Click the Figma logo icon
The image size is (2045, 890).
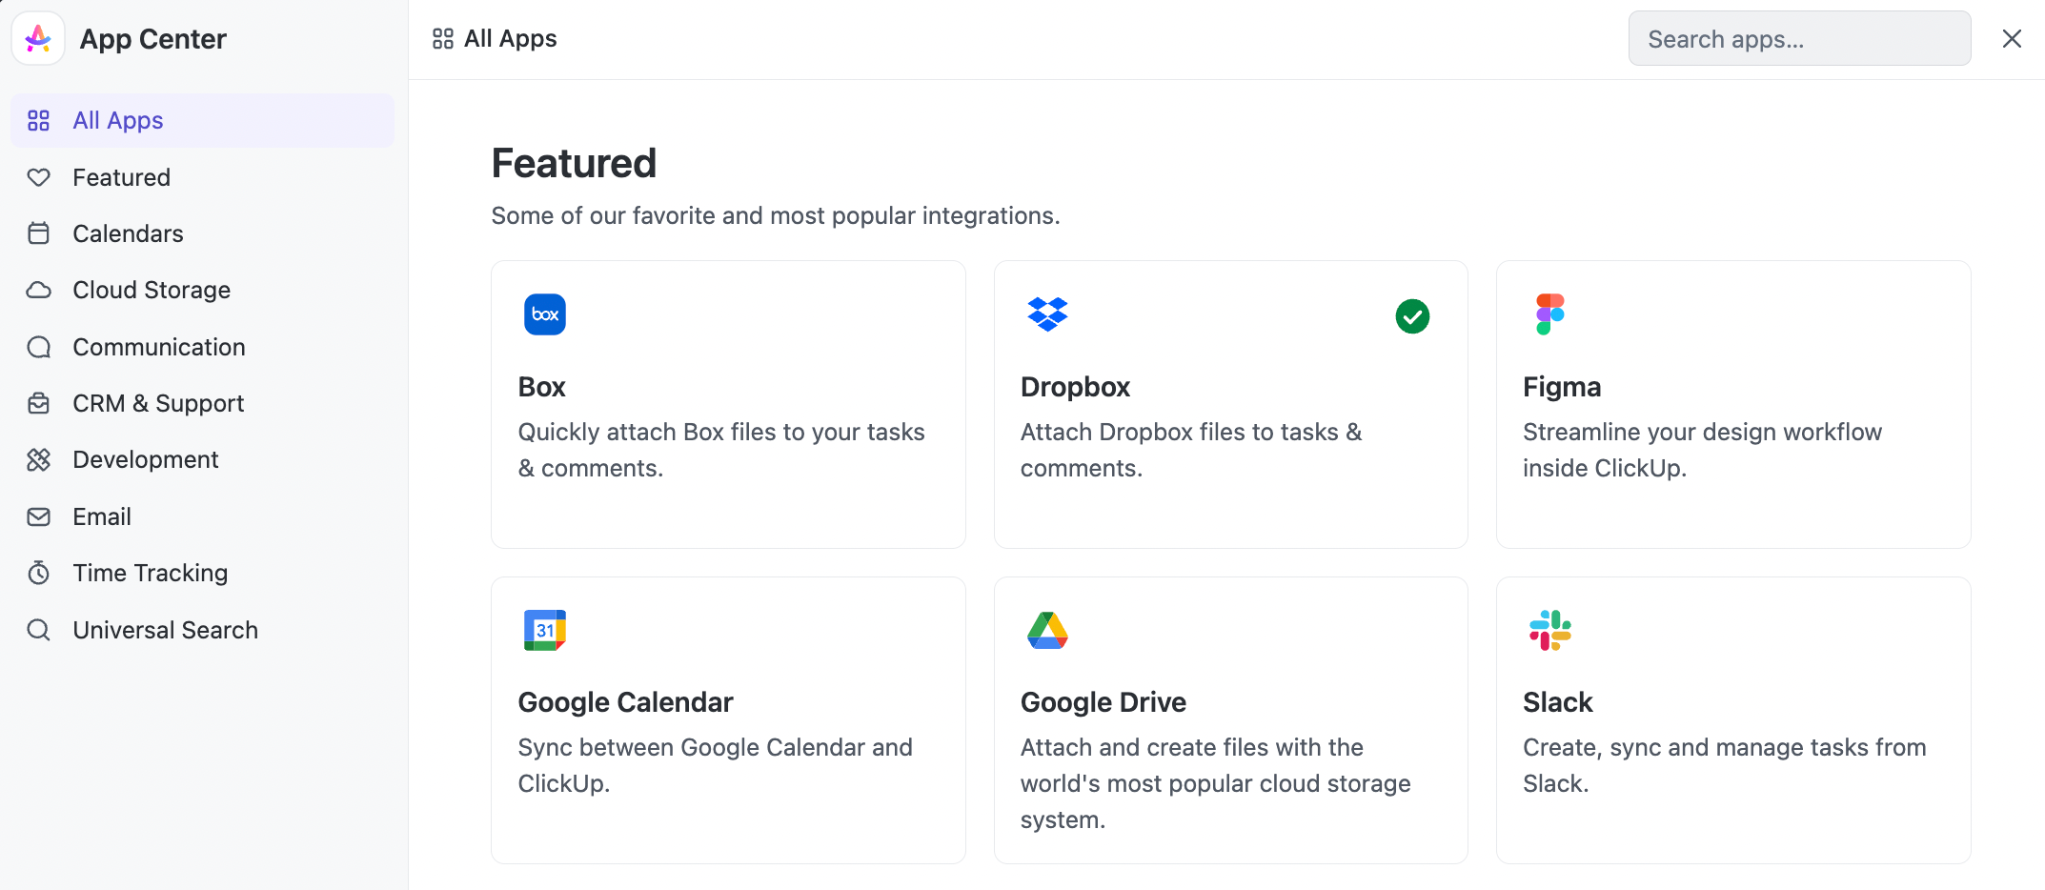click(1549, 314)
